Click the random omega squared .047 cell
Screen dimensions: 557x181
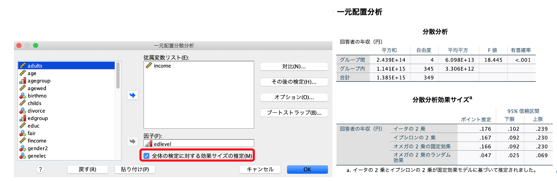[485, 155]
